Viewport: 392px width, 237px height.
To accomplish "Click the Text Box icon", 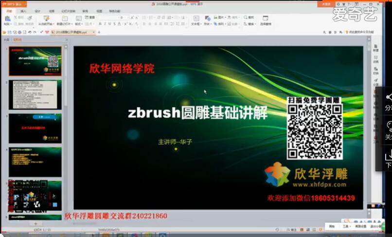I will click(196, 18).
